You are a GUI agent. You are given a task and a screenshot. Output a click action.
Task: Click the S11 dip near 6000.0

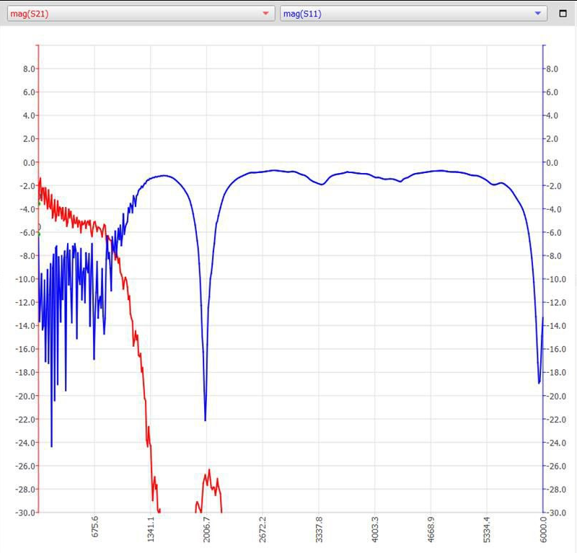point(539,383)
